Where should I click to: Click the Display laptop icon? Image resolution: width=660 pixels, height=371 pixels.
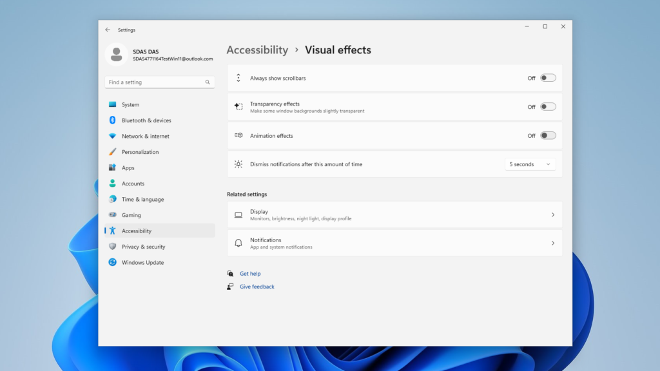pyautogui.click(x=238, y=214)
